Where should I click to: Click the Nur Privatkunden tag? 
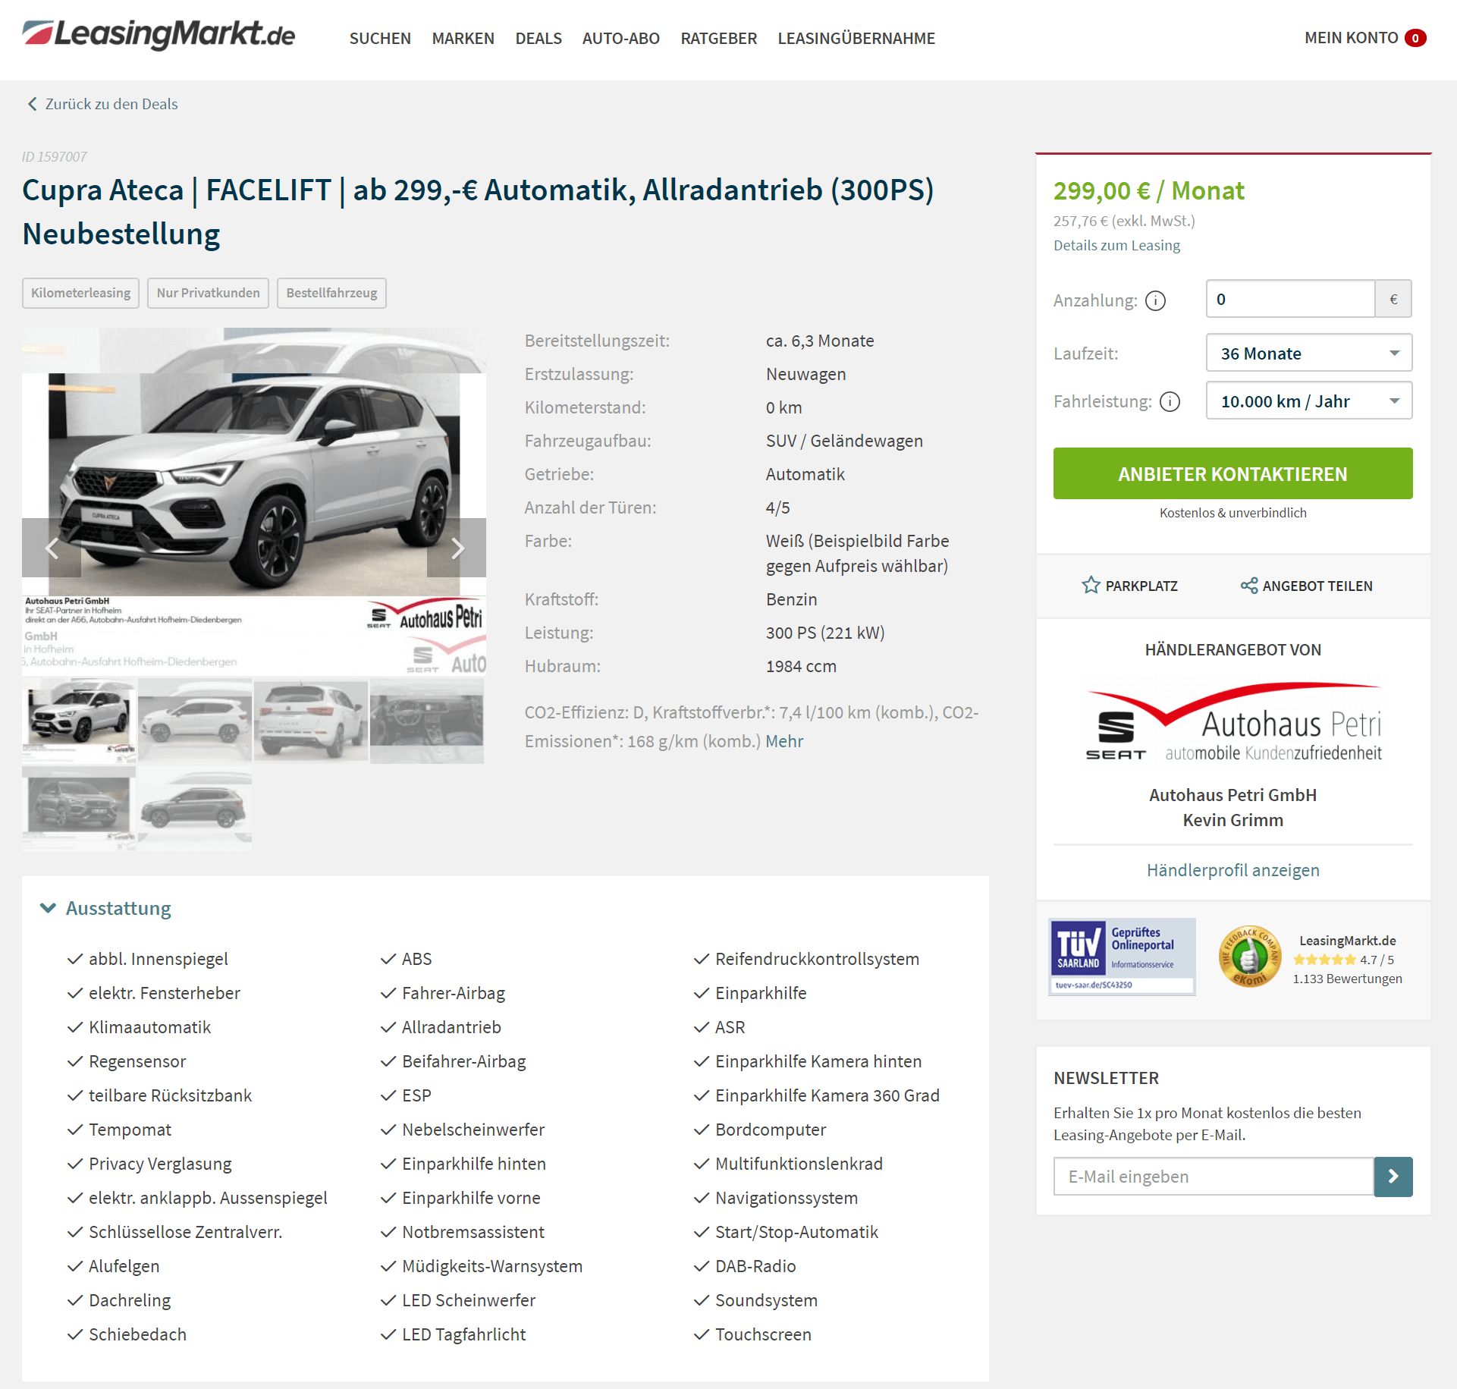[x=208, y=293]
